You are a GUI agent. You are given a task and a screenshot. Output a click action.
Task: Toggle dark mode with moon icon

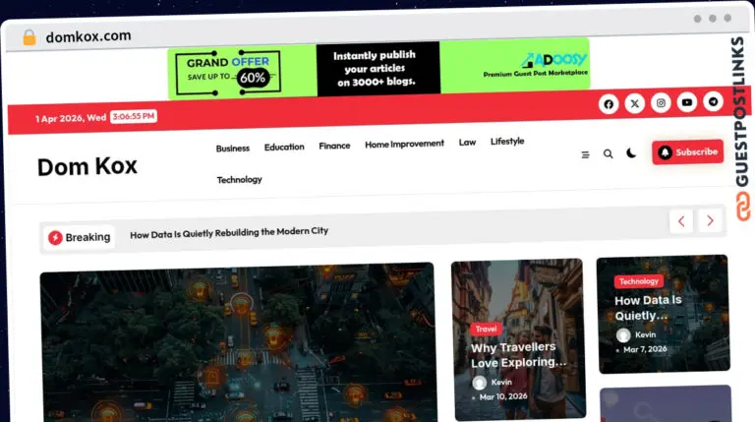631,153
